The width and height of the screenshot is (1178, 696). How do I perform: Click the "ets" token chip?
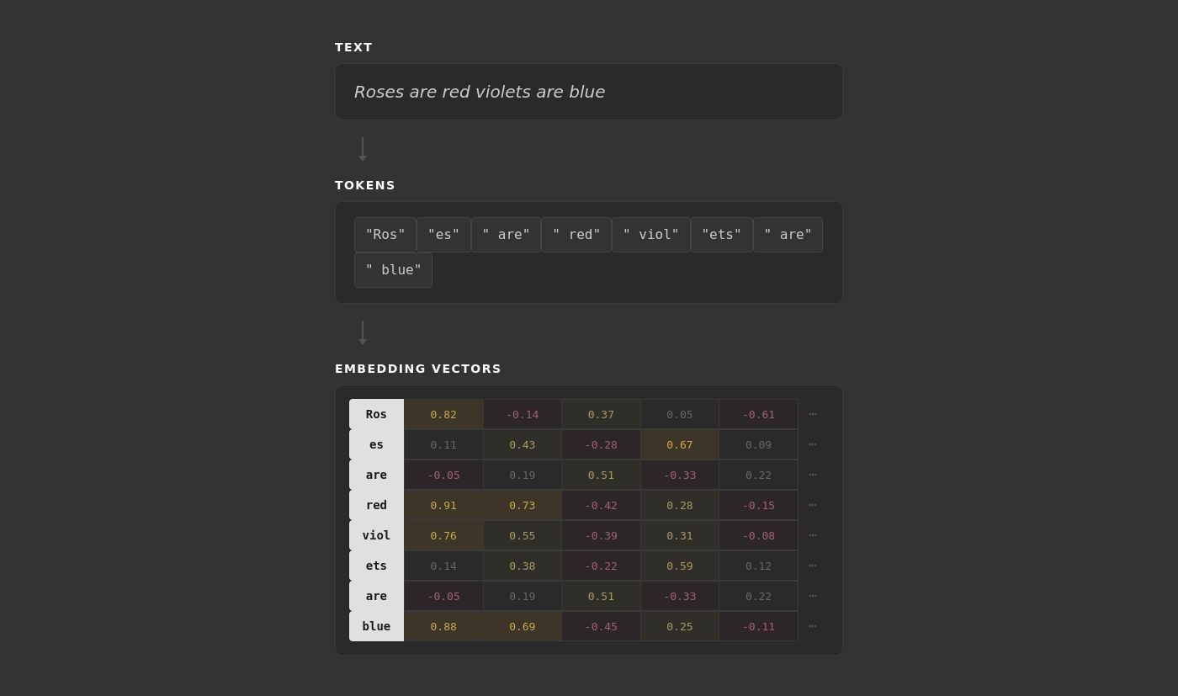click(721, 234)
